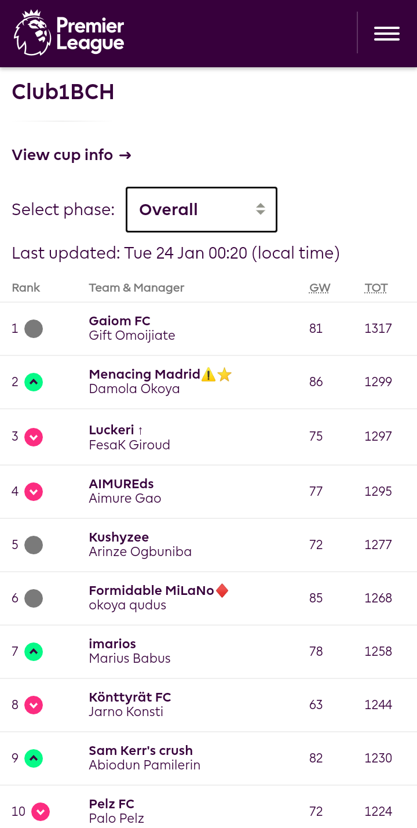
Task: Click pink down-arrow icon beside rank 4
Action: tap(34, 492)
